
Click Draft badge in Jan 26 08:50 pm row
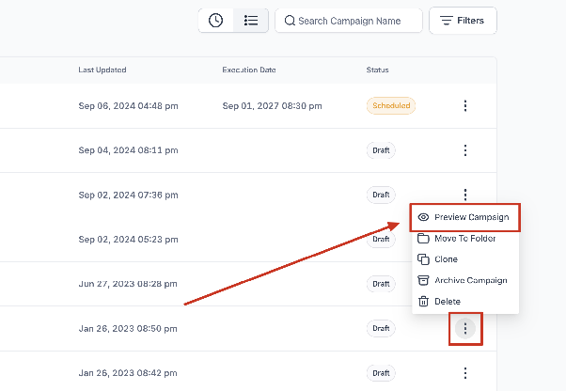point(381,328)
